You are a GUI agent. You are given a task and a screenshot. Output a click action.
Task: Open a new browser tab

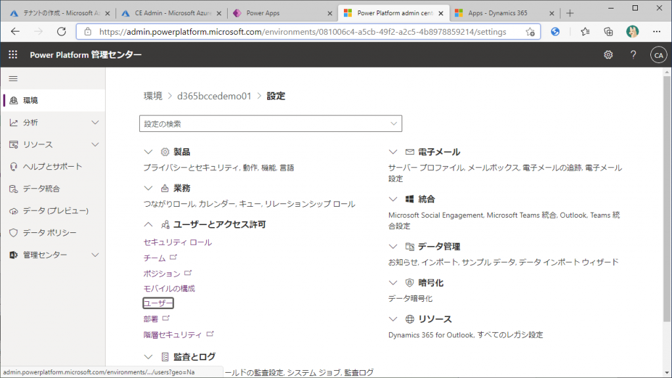pyautogui.click(x=570, y=13)
